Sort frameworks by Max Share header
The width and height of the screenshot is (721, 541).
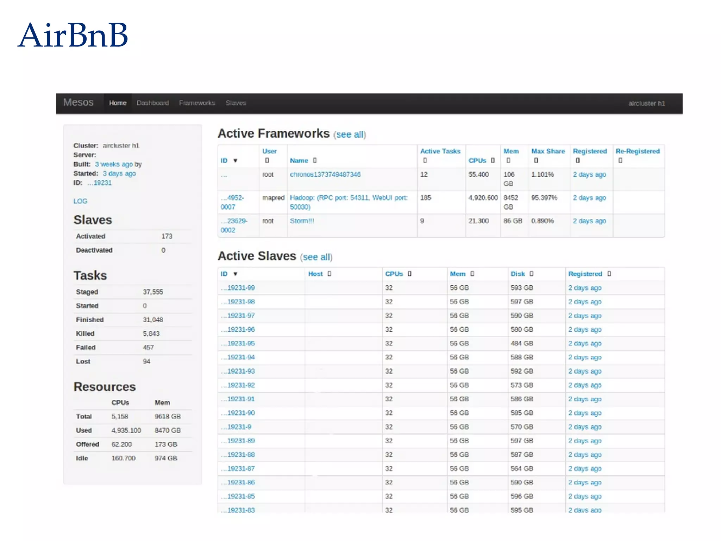coord(547,151)
